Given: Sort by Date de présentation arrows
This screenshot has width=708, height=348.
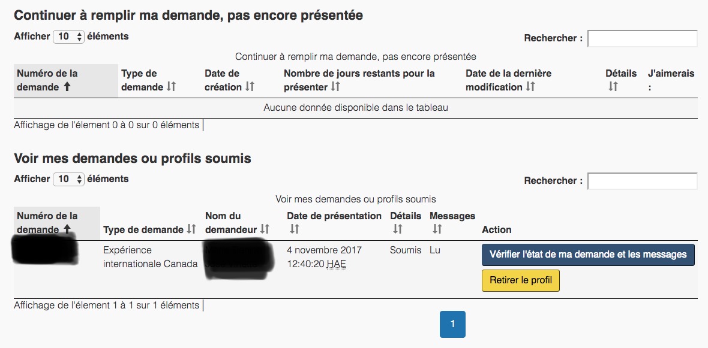Looking at the screenshot, I should pyautogui.click(x=295, y=229).
